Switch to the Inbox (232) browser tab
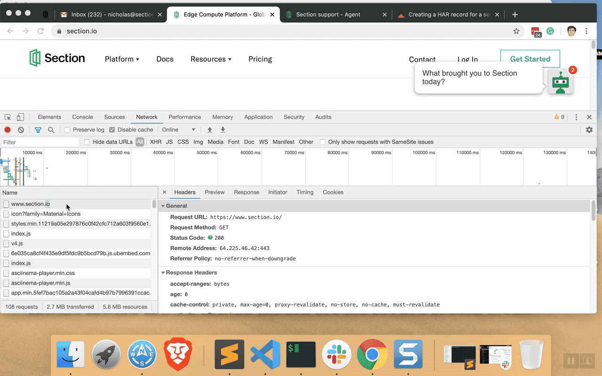This screenshot has width=602, height=376. click(111, 15)
